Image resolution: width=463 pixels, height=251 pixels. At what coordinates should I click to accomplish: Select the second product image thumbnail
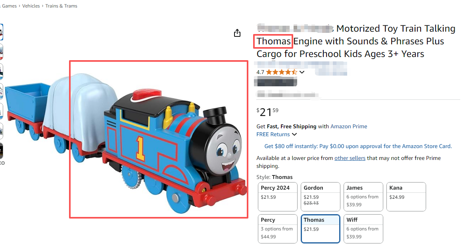pos(1,52)
